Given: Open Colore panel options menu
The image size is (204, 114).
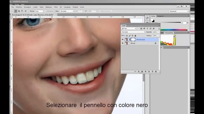Looking at the screenshot, I should pos(188,16).
